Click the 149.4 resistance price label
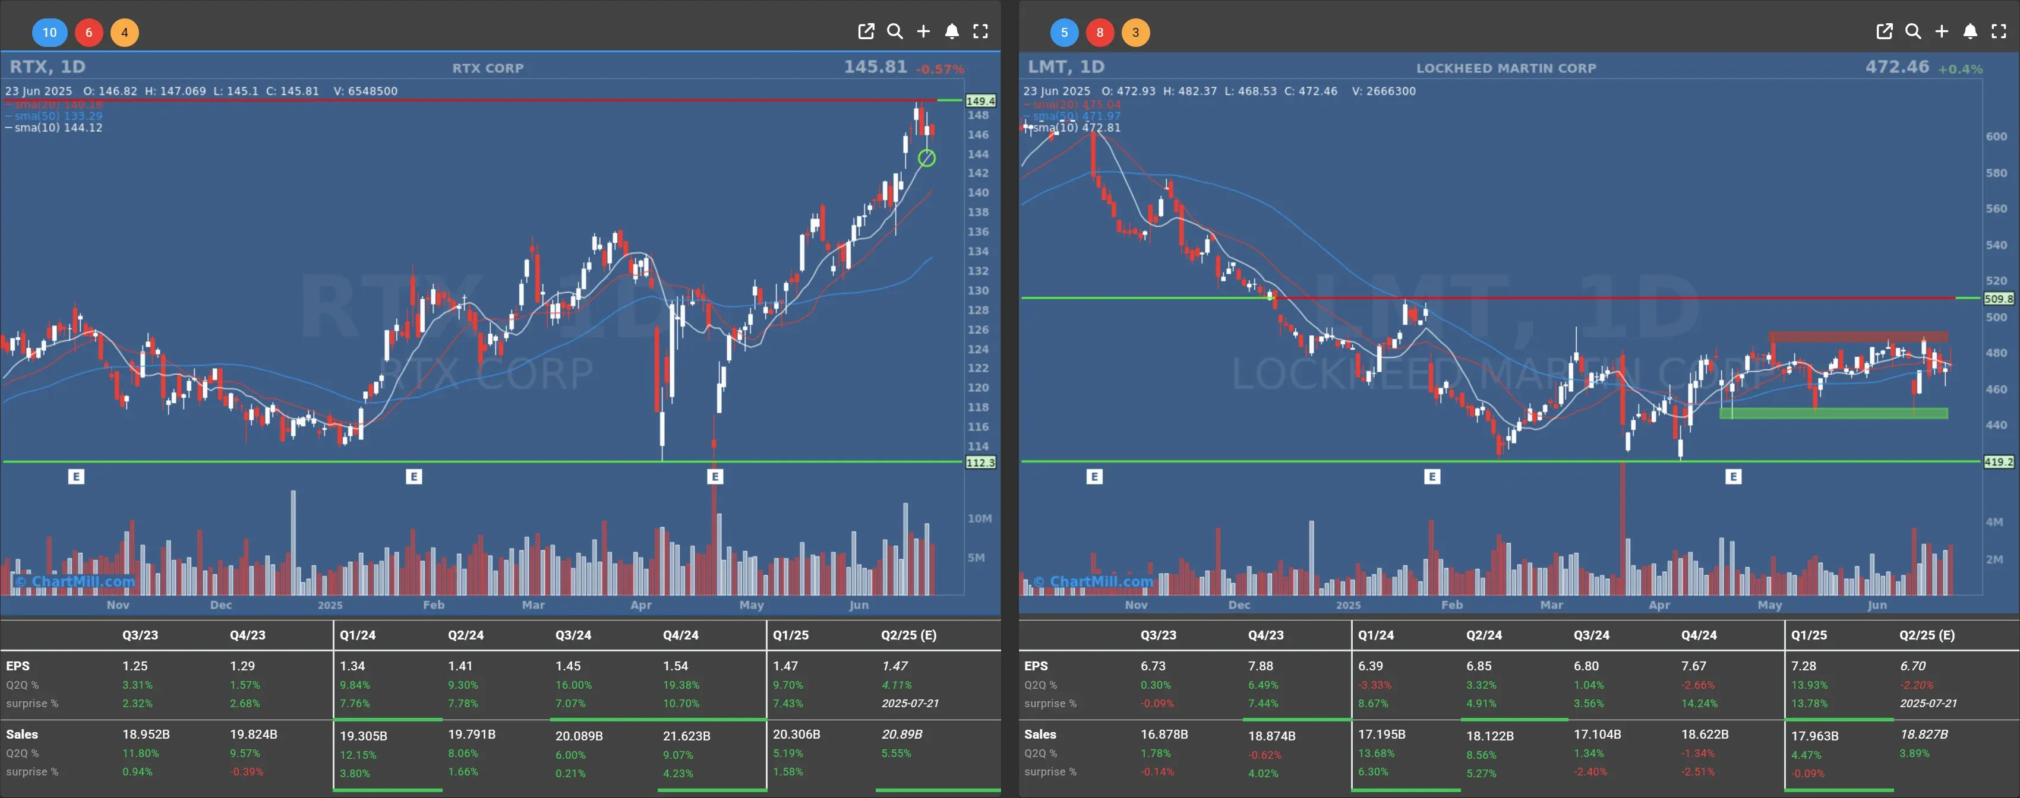The height and width of the screenshot is (798, 2020). click(980, 101)
